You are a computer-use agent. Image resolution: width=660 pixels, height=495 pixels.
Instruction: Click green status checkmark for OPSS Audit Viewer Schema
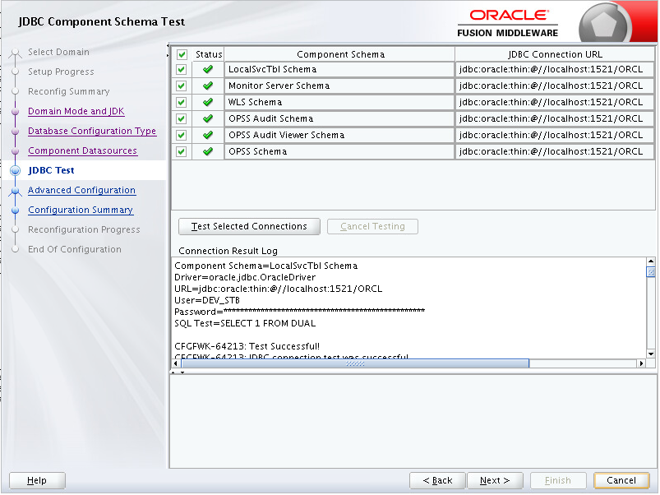207,135
